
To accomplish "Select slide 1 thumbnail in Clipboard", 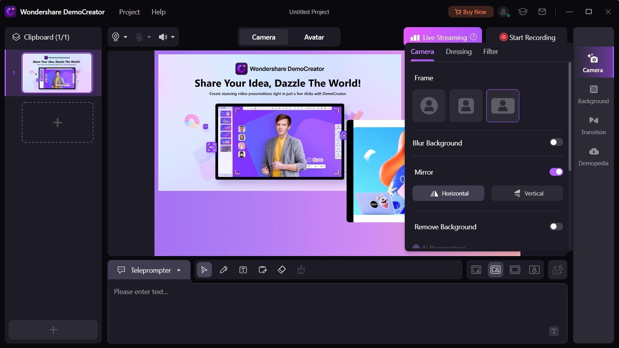I will (x=57, y=73).
